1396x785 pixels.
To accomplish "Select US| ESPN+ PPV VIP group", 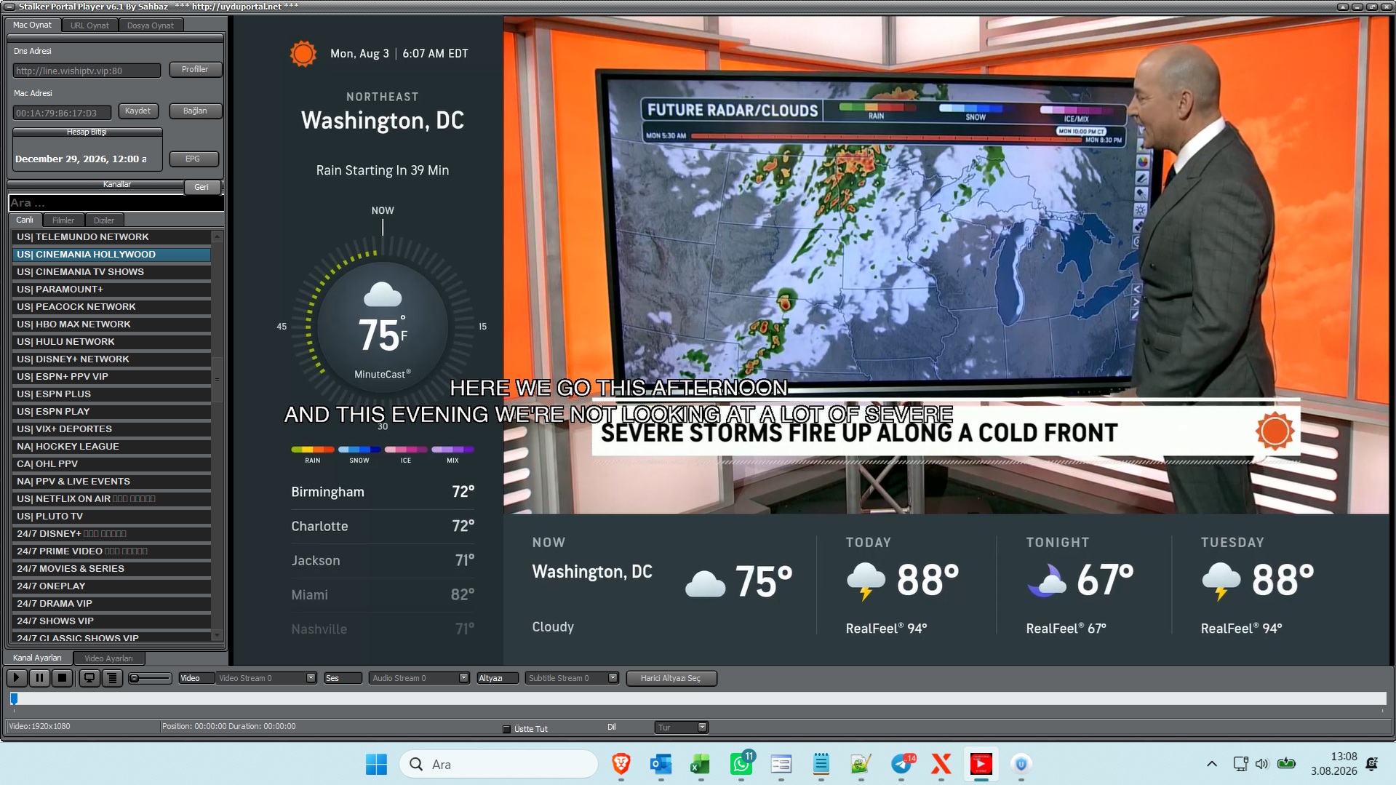I will [112, 377].
